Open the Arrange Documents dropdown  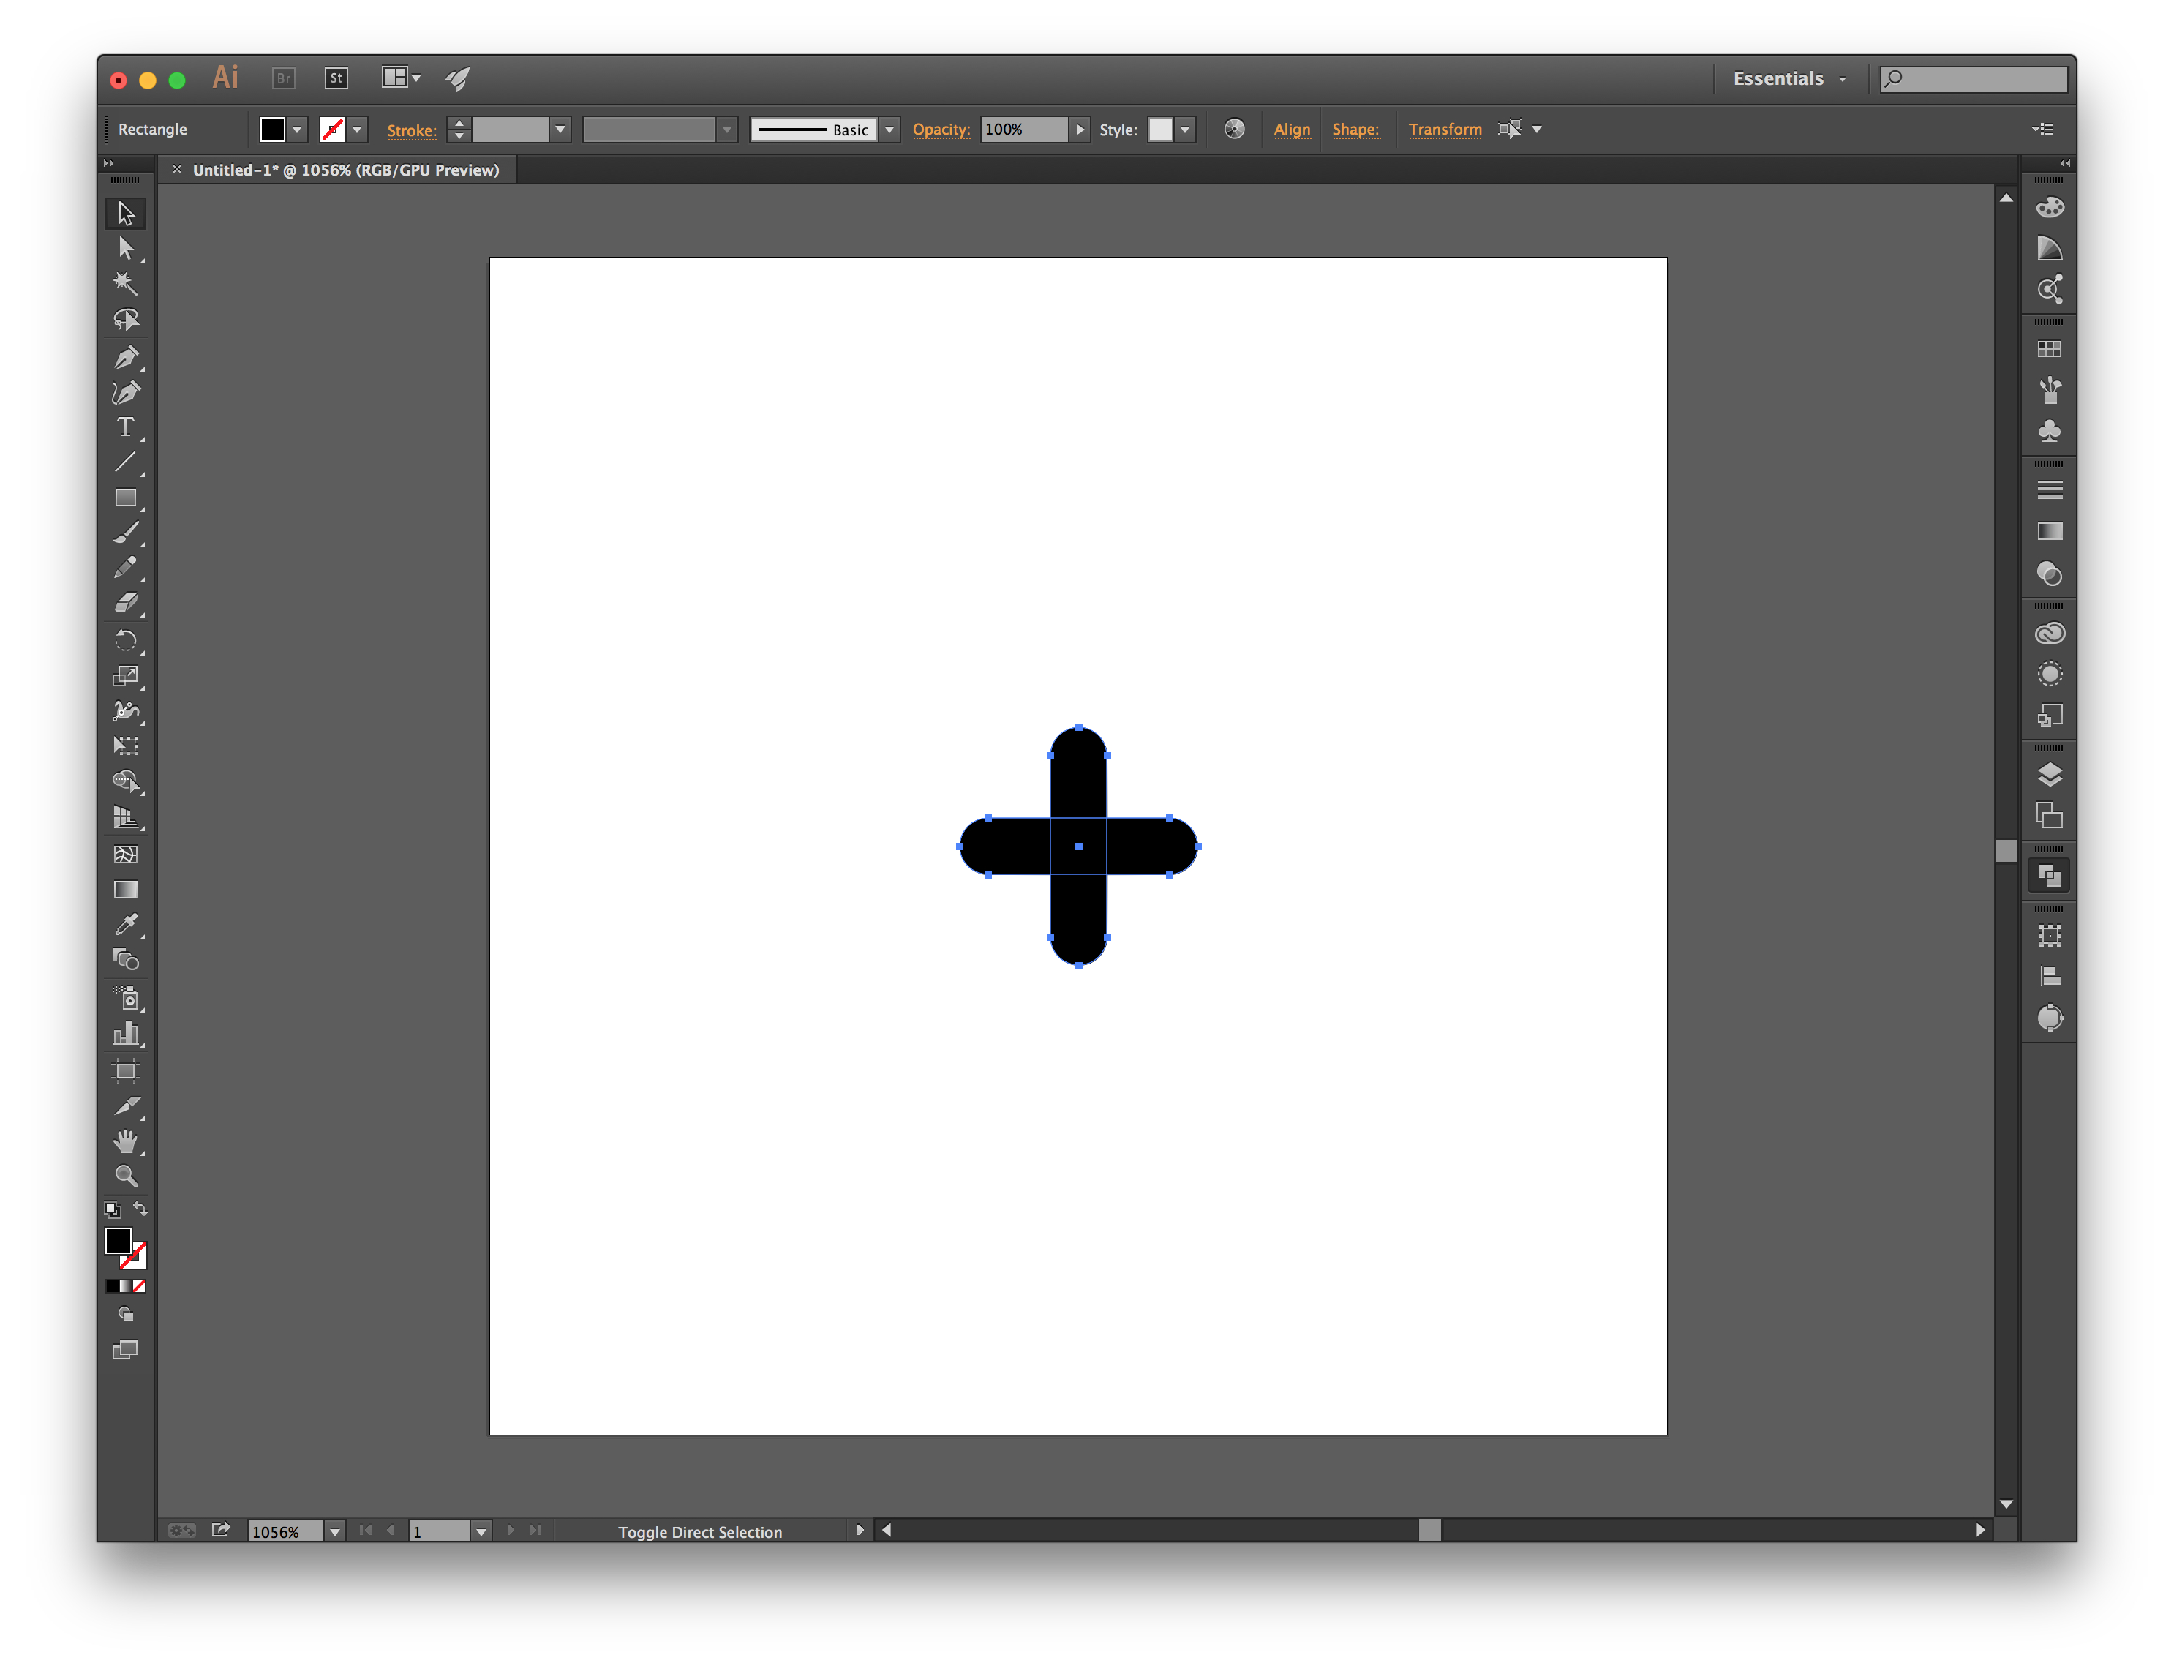click(x=401, y=78)
